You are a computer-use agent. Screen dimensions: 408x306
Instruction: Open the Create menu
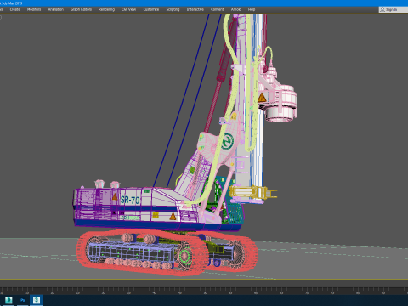pyautogui.click(x=15, y=9)
